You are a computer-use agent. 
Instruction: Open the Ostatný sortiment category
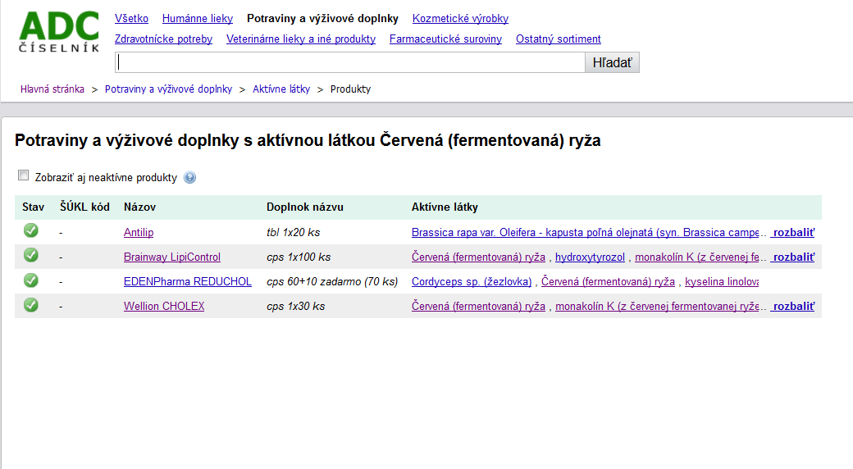tap(559, 39)
